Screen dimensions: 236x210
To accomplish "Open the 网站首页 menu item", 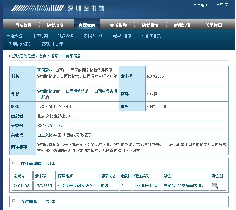I will pyautogui.click(x=23, y=25).
